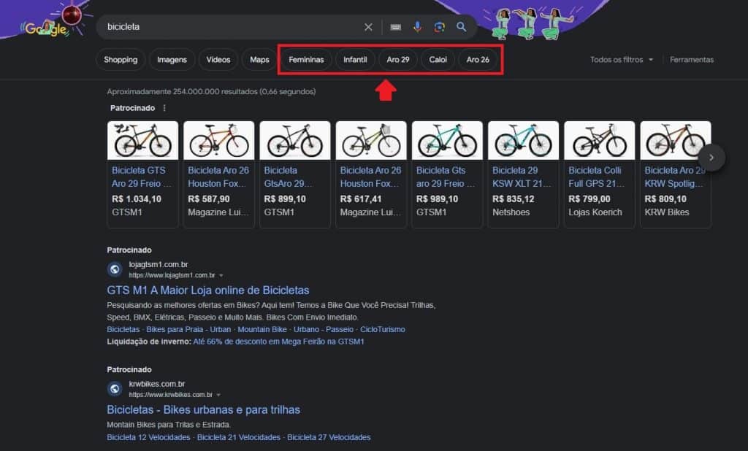Click the Netshoes seller name
The height and width of the screenshot is (451, 748).
pyautogui.click(x=511, y=212)
